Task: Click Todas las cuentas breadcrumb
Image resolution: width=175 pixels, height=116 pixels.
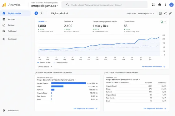Action: (37, 3)
